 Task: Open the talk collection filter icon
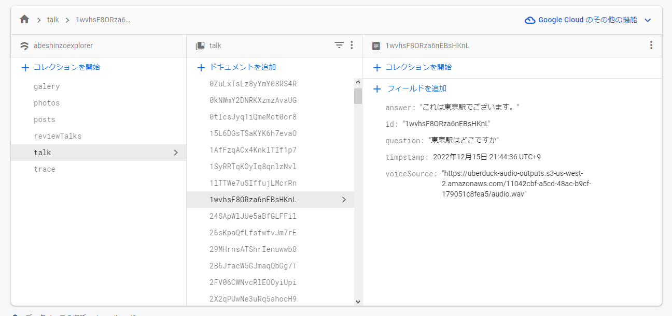point(339,46)
